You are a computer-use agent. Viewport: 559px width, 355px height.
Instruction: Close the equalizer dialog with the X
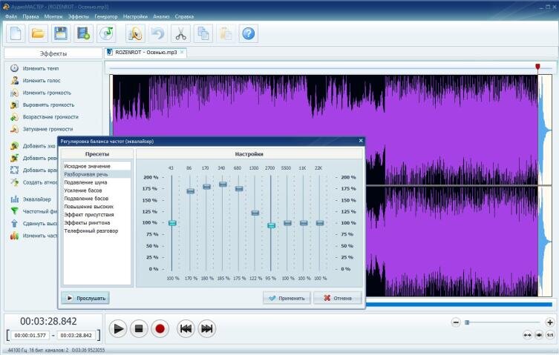tap(361, 141)
